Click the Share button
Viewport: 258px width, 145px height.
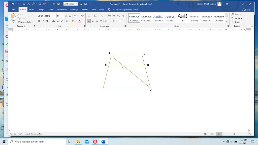(246, 10)
